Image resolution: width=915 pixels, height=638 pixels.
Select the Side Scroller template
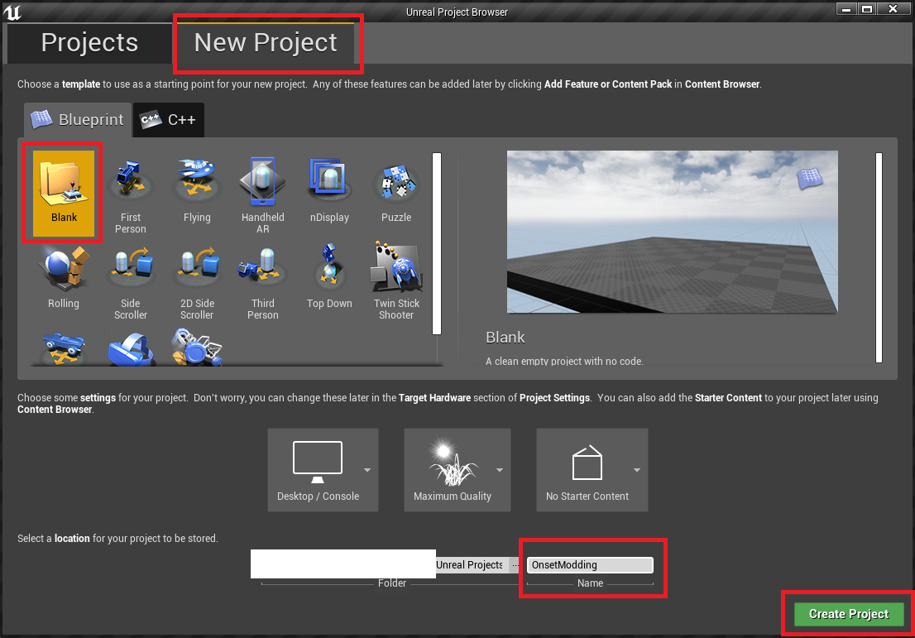[x=130, y=281]
